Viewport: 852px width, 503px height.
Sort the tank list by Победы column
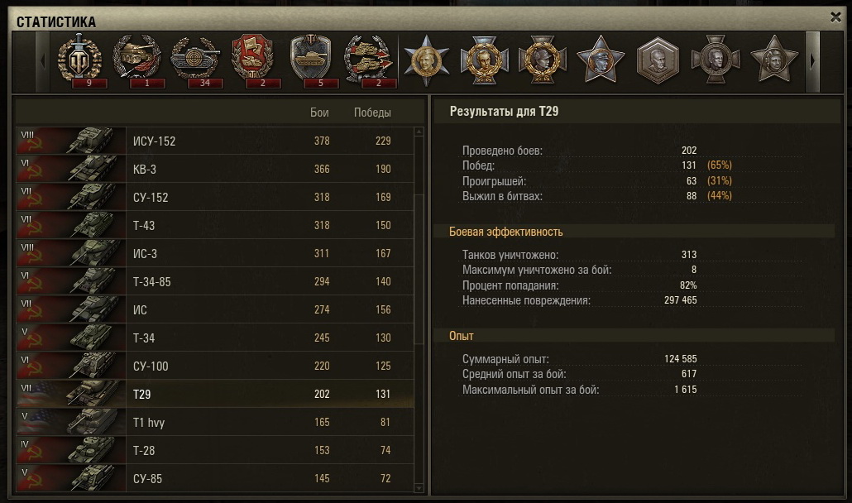point(372,113)
